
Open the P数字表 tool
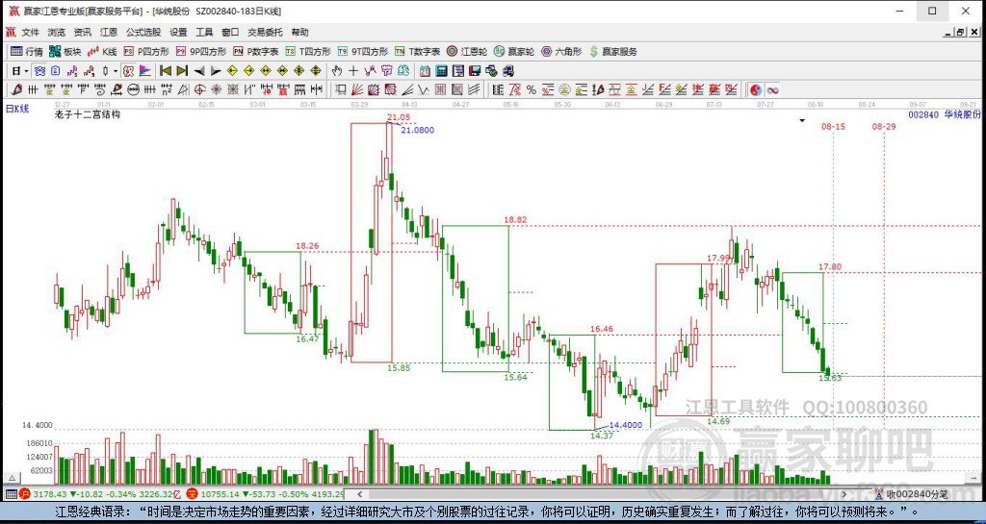point(255,52)
